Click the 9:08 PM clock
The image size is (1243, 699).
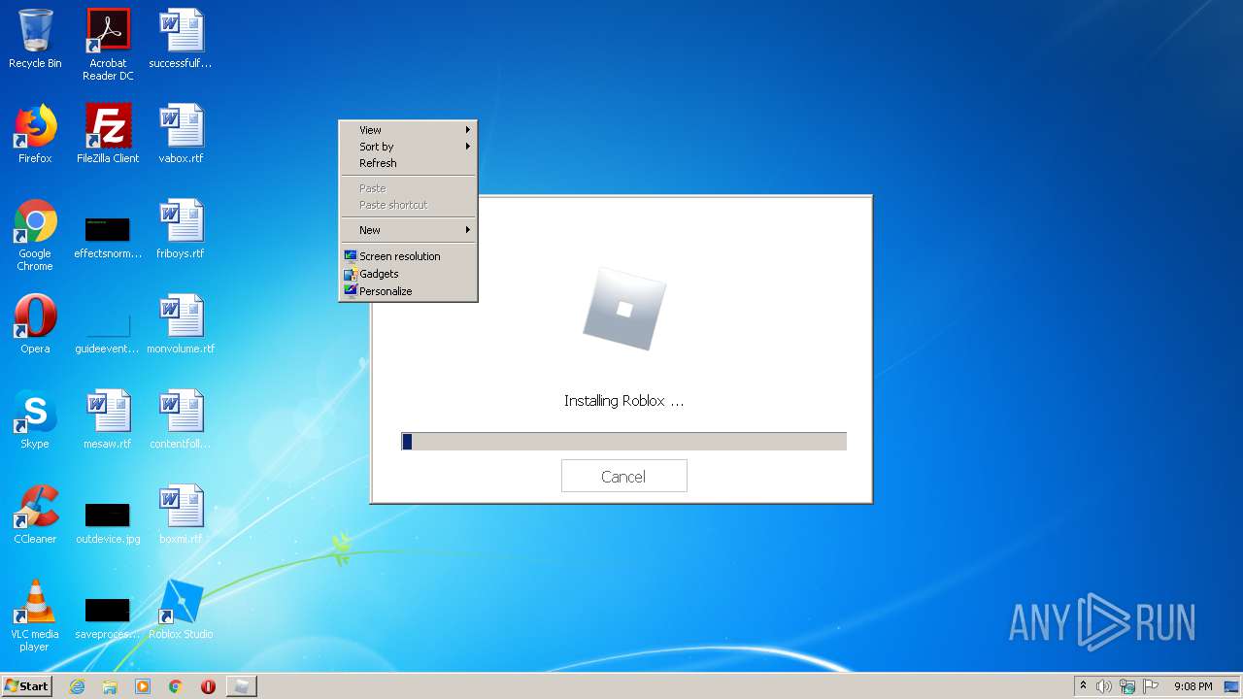pos(1193,686)
